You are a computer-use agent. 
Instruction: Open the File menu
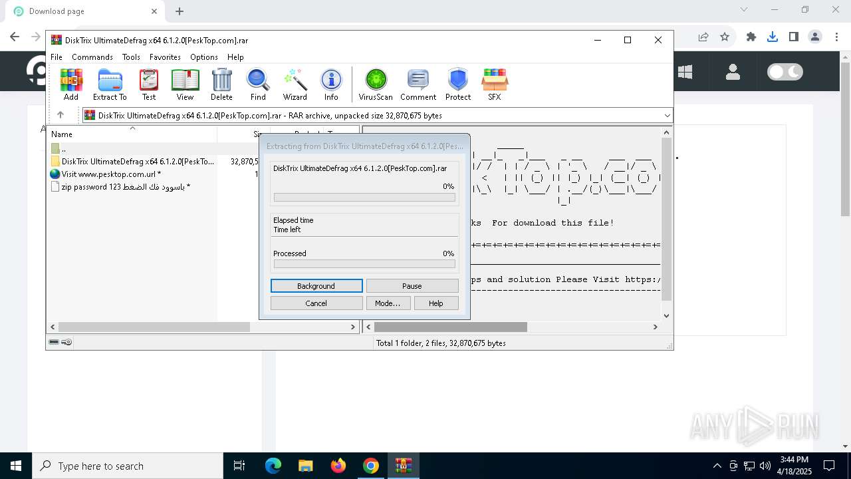pyautogui.click(x=57, y=57)
